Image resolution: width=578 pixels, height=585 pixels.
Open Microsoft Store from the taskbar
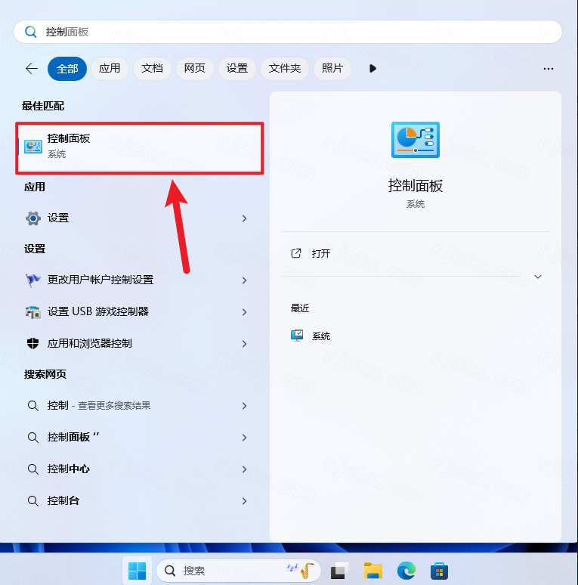pyautogui.click(x=440, y=571)
